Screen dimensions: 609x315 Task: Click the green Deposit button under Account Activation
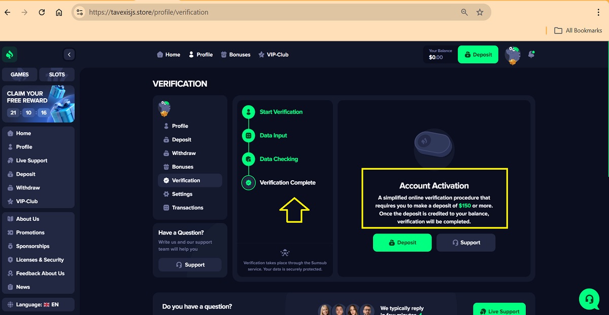[x=402, y=243]
